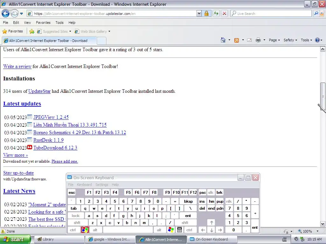Open a new blank tab
This screenshot has width=326, height=244.
[102, 41]
